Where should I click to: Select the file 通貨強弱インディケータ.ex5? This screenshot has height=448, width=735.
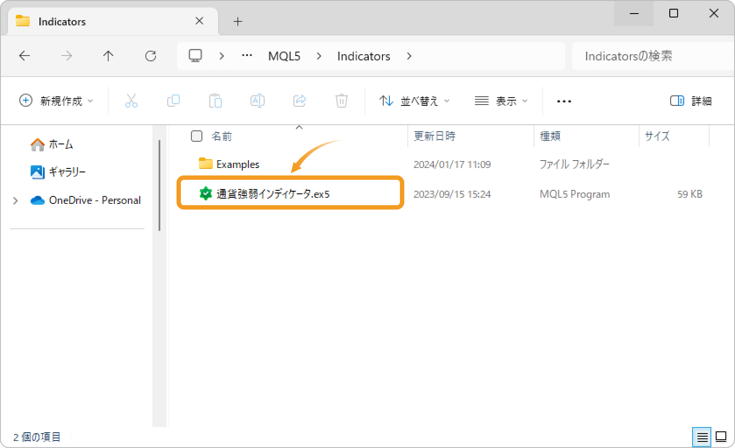point(273,194)
